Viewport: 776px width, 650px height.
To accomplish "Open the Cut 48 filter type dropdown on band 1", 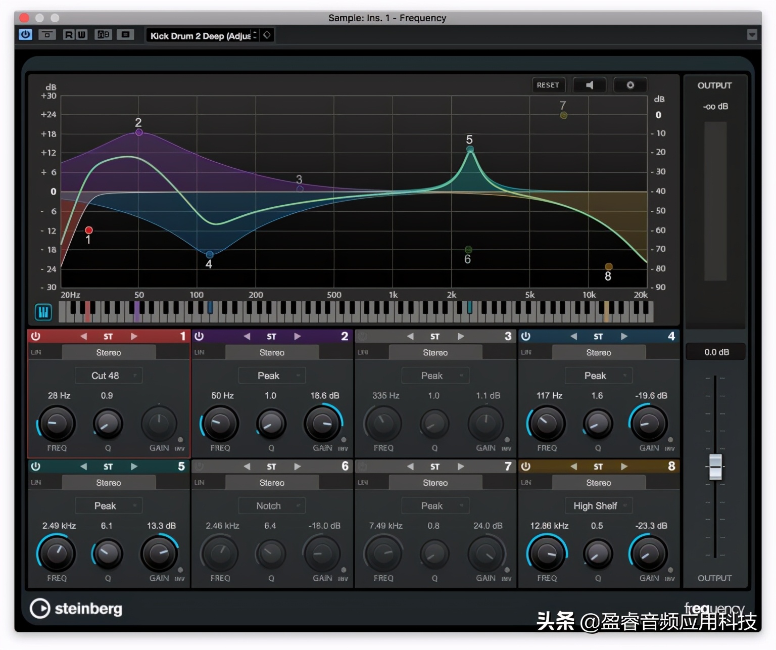I will [x=108, y=375].
